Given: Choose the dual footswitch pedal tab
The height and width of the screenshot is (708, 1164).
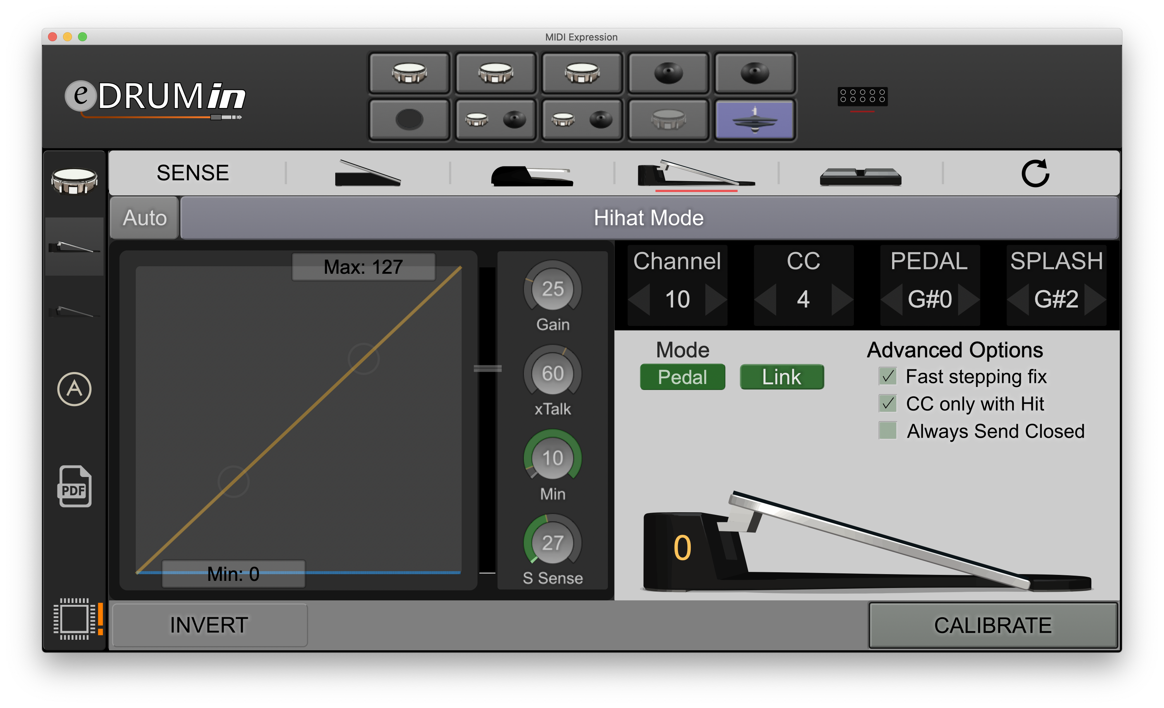Looking at the screenshot, I should 861,177.
